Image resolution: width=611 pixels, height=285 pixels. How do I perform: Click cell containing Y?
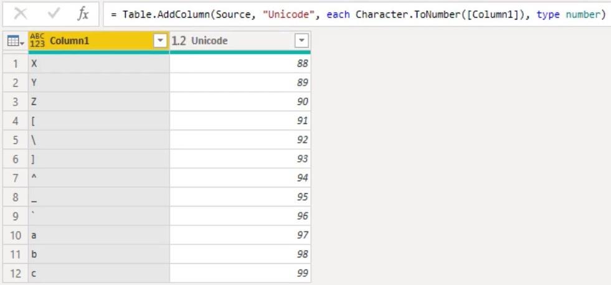pyautogui.click(x=99, y=83)
